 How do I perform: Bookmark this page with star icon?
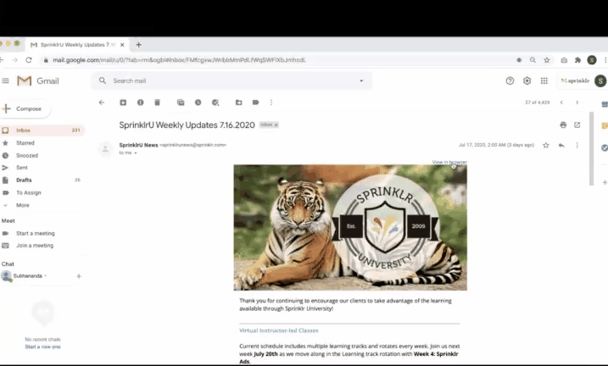(547, 60)
